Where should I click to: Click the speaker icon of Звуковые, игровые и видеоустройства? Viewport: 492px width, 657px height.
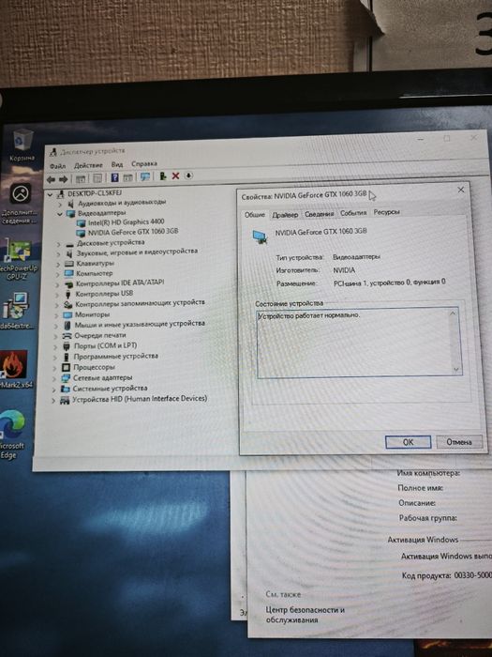coord(69,253)
